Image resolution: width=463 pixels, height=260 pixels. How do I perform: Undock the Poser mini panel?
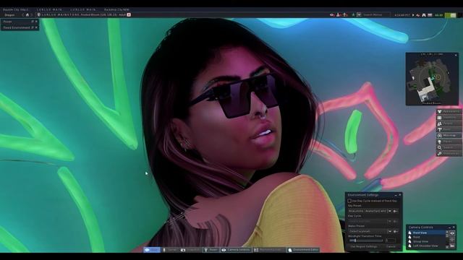click(x=33, y=22)
